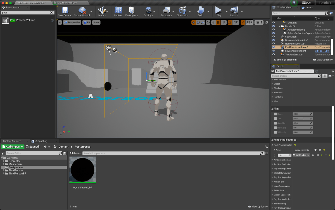Click the Edit BP_Sky link

(322, 51)
